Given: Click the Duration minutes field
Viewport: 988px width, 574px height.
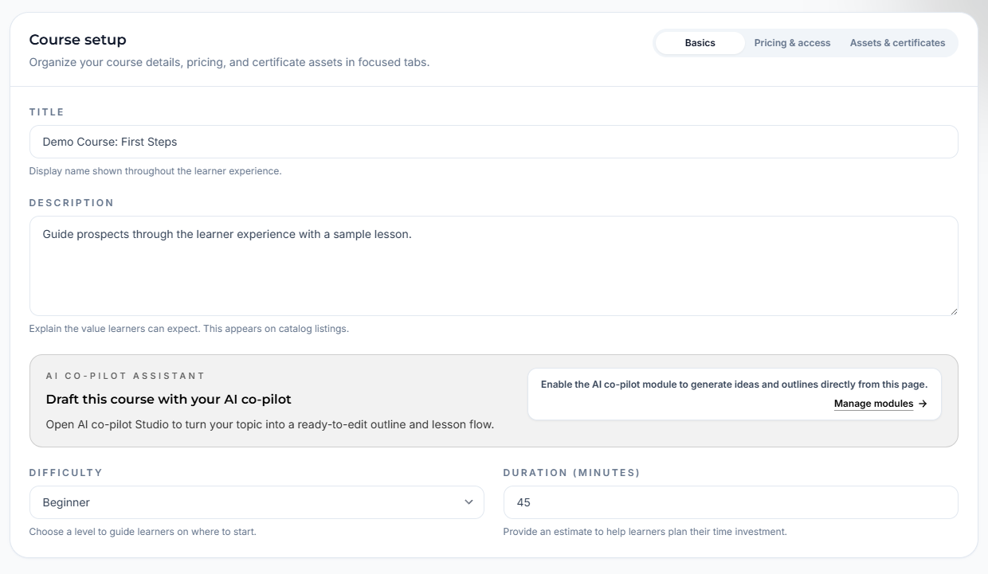Looking at the screenshot, I should pyautogui.click(x=730, y=502).
